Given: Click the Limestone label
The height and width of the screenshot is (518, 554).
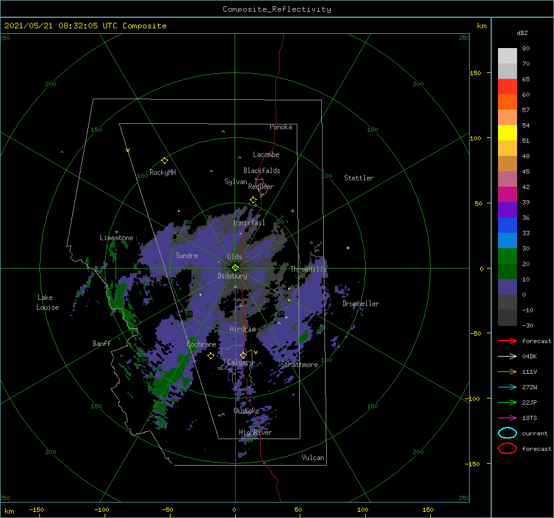Looking at the screenshot, I should tap(116, 238).
